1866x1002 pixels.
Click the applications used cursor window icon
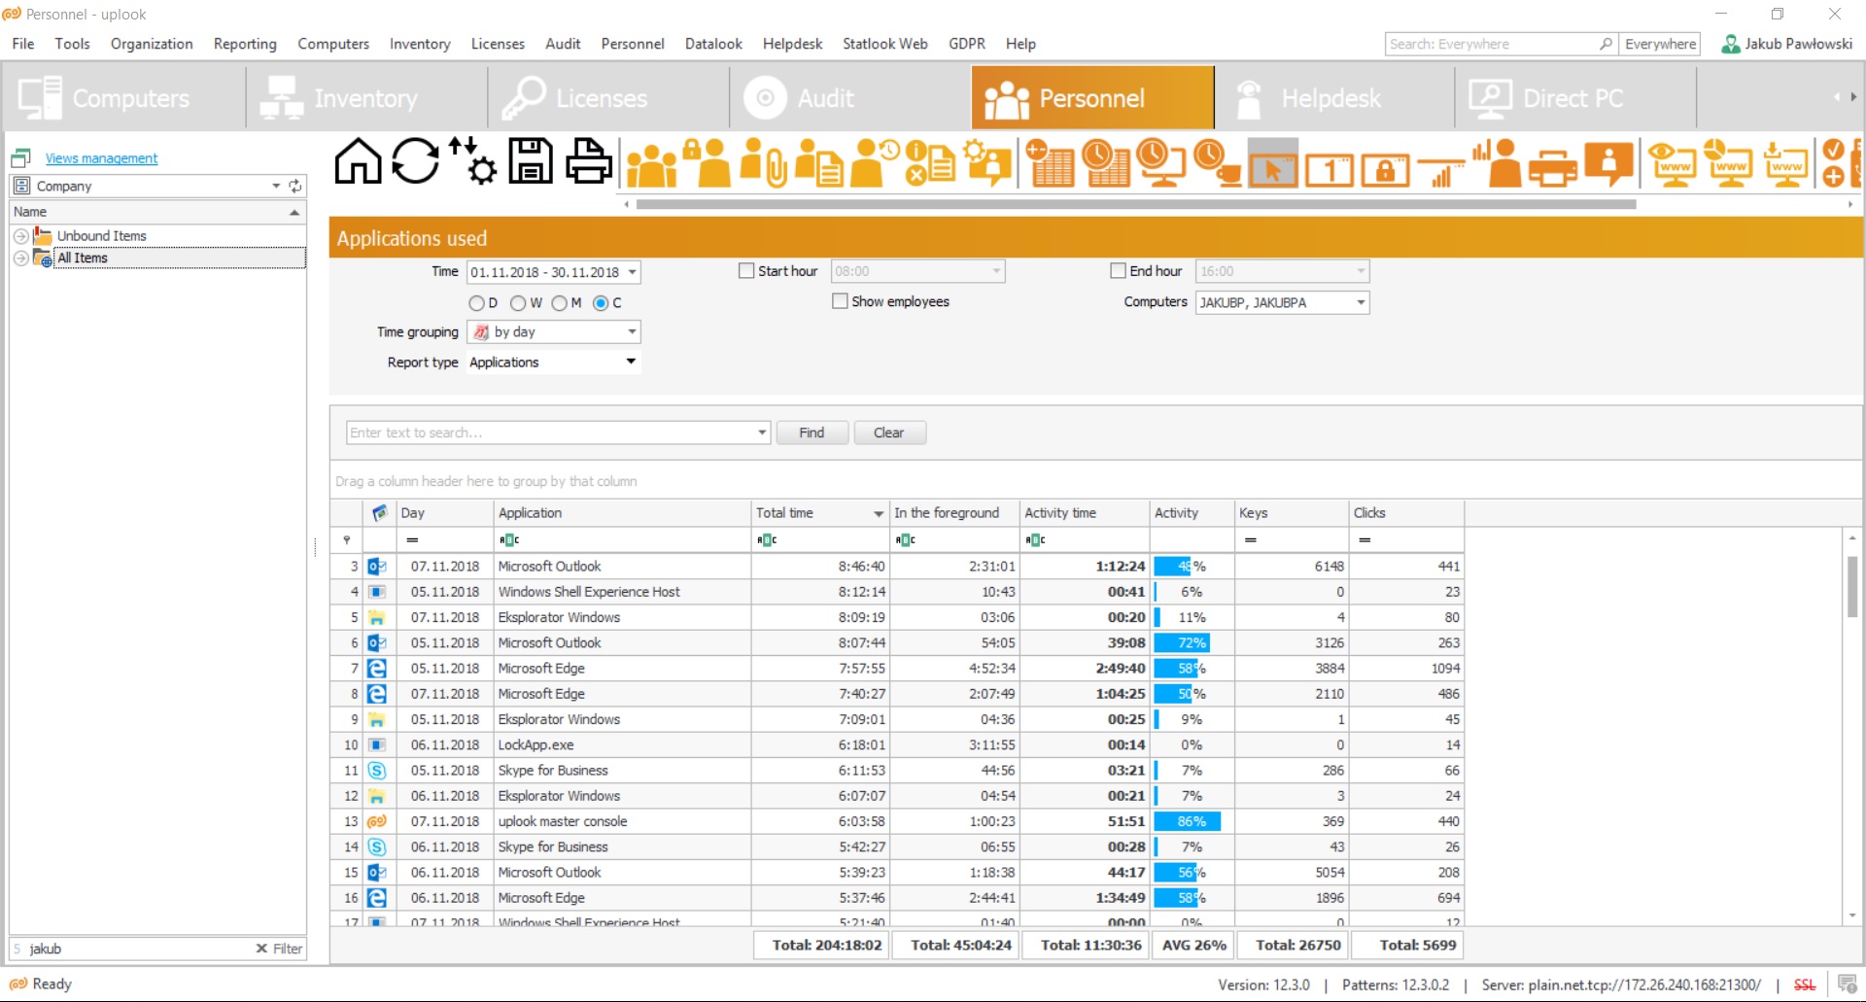pyautogui.click(x=1273, y=162)
